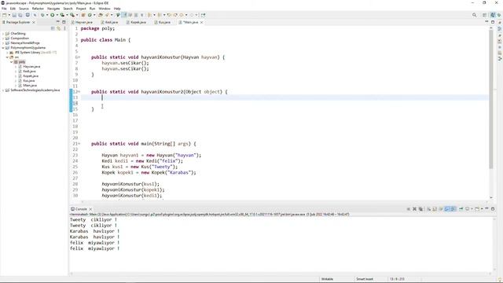Open the Debug button dropdown arrow

pyautogui.click(x=47, y=15)
